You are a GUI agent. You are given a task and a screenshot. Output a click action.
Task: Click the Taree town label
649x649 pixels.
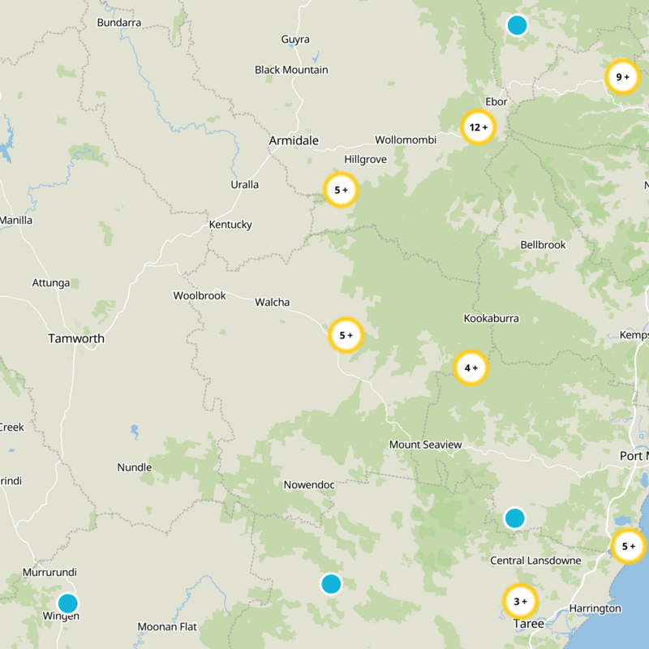coord(527,625)
